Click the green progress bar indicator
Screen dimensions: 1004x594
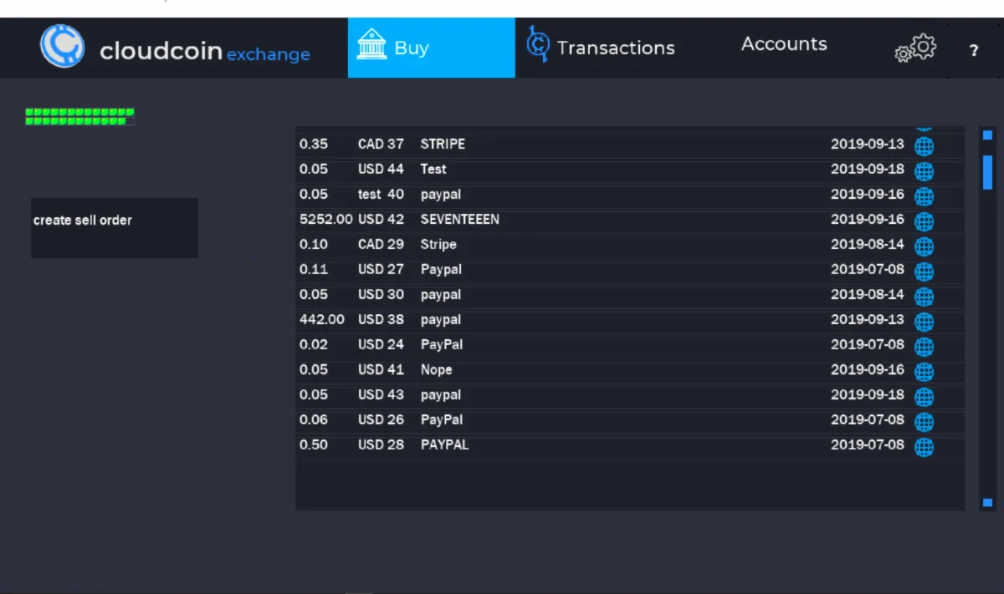pyautogui.click(x=79, y=116)
